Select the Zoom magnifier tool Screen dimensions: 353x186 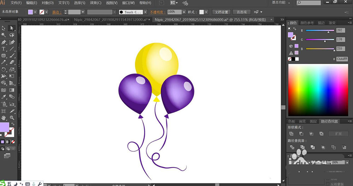[12, 117]
